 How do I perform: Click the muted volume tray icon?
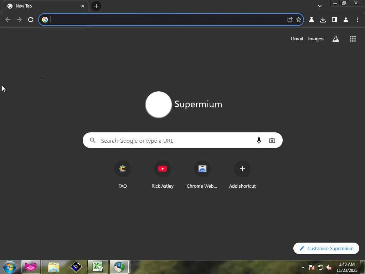pos(329,267)
